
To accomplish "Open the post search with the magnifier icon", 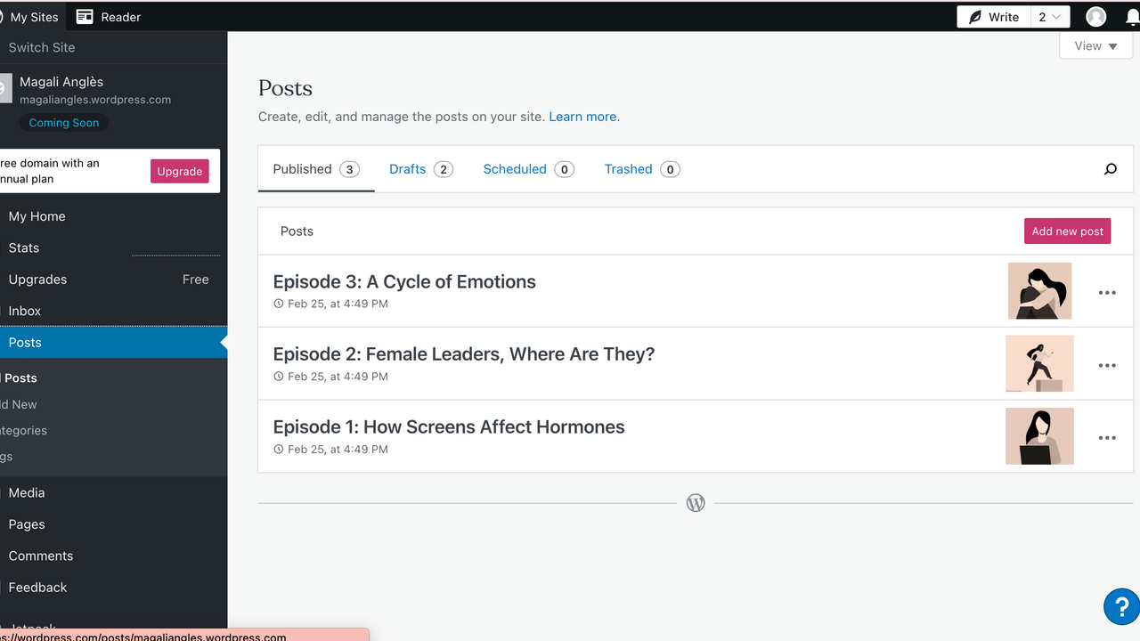I will click(1110, 168).
